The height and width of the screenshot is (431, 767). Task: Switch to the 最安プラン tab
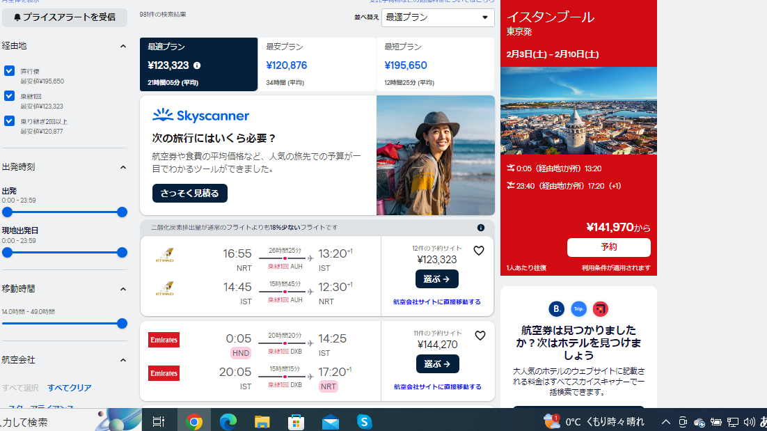[x=317, y=65]
